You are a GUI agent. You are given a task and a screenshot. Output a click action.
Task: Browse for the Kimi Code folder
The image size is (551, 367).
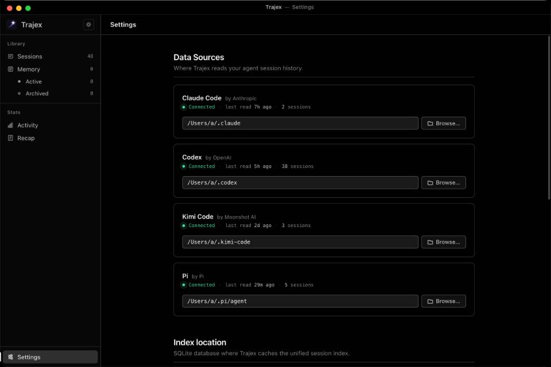pos(444,242)
